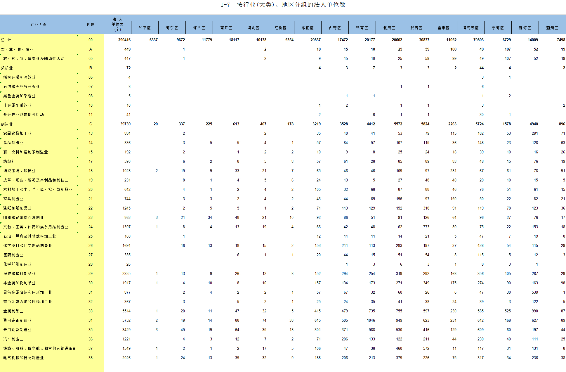Select the 黑色金属矿采选业 row label
Image resolution: width=566 pixels, height=372 pixels.
tap(19, 96)
